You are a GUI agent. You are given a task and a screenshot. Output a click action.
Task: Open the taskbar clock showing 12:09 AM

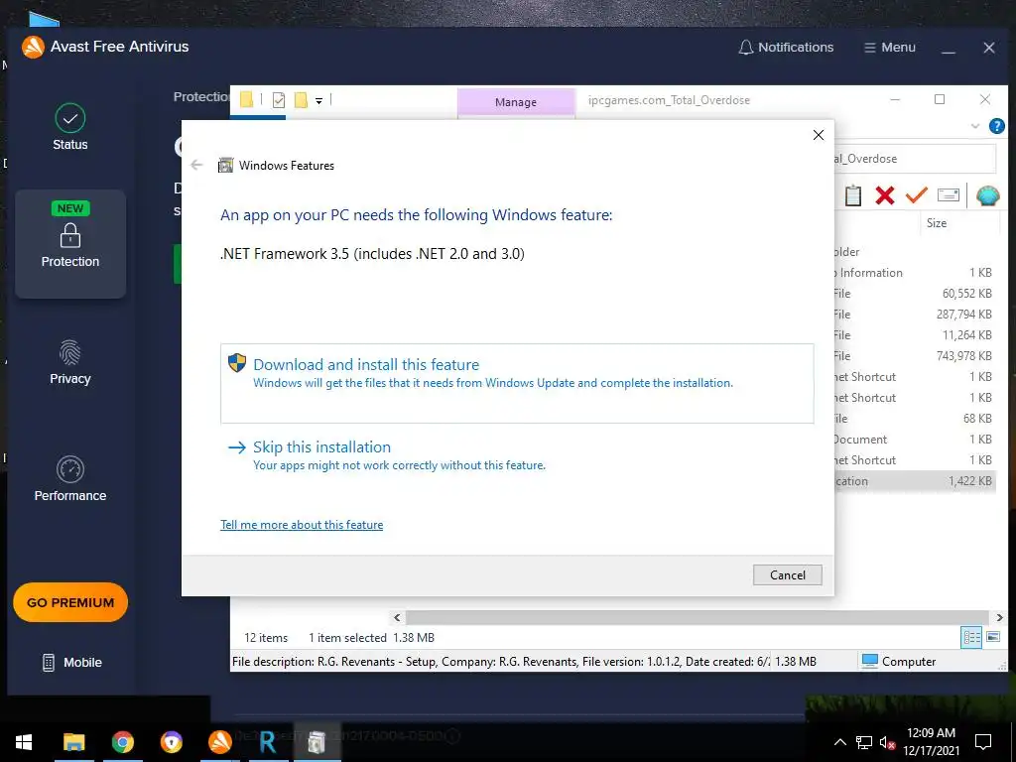pos(931,742)
